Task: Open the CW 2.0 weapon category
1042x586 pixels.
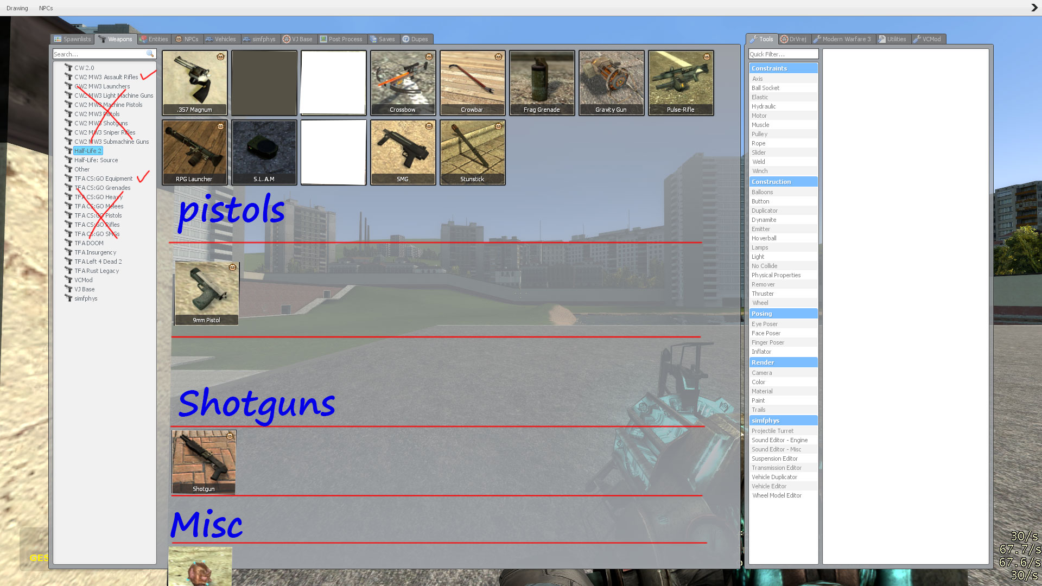Action: click(84, 68)
